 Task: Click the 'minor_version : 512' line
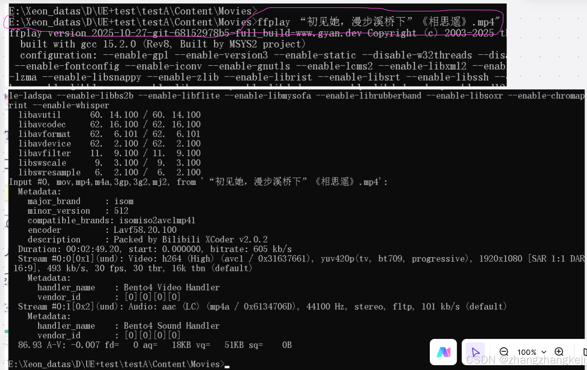point(78,211)
